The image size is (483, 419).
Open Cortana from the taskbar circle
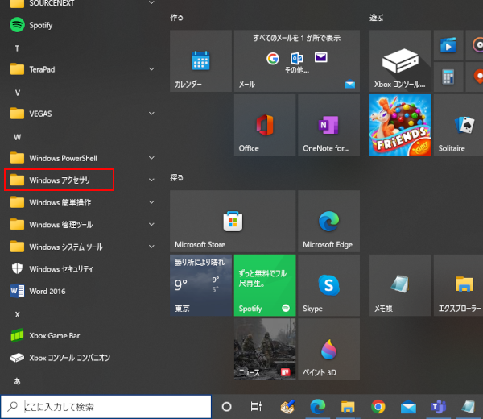226,407
